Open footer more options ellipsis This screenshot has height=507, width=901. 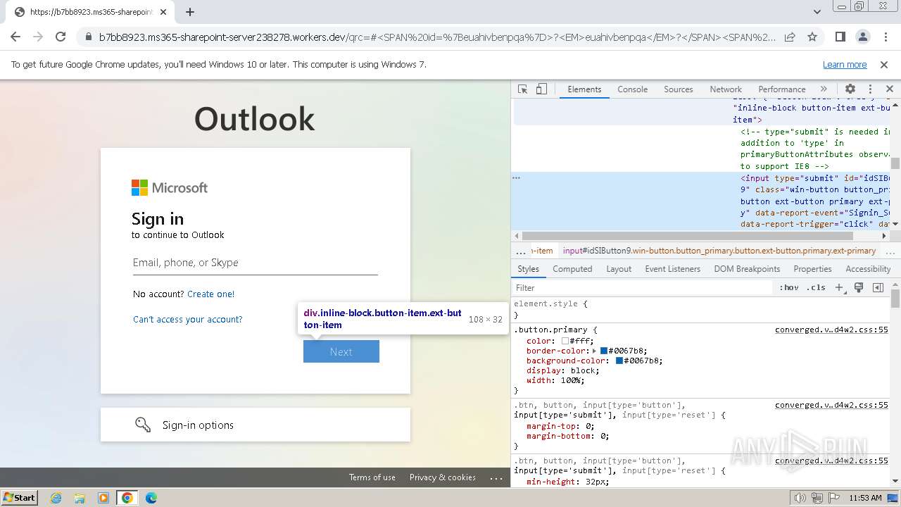(497, 477)
